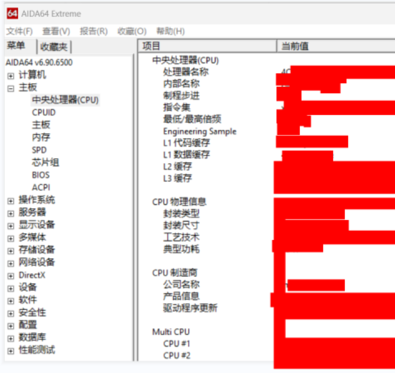Click the CPU 物理信息 group heading
Viewport: 395px width, 373px height.
tap(179, 202)
